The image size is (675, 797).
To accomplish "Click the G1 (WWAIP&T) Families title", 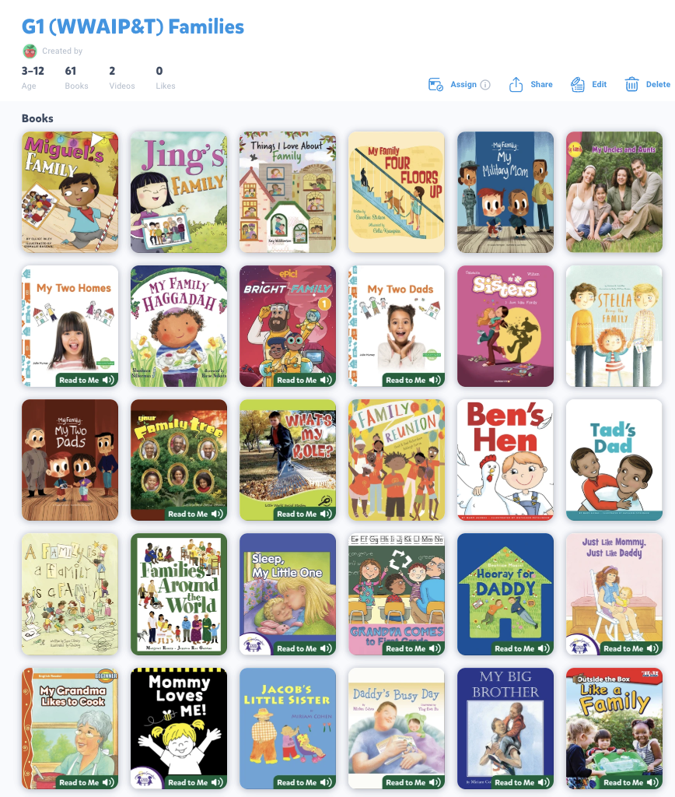I will point(133,26).
